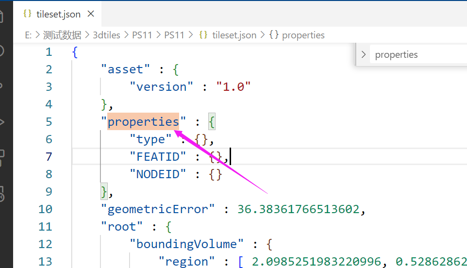Click line number 10 in gutter
Image resolution: width=467 pixels, height=268 pixels.
point(45,209)
